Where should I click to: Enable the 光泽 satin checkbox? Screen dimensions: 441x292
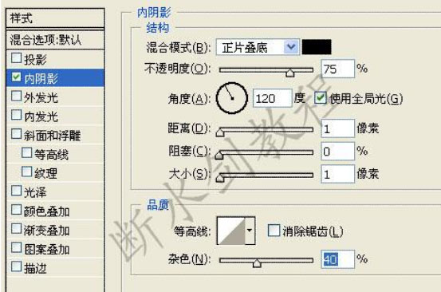[16, 191]
